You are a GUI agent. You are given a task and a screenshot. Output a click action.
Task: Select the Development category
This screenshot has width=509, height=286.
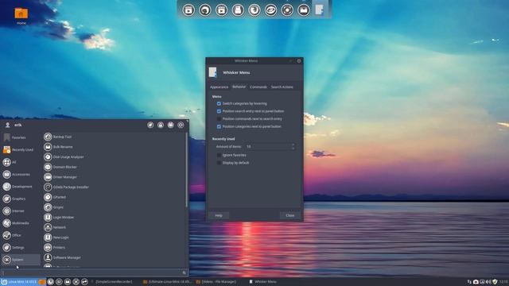pyautogui.click(x=21, y=187)
